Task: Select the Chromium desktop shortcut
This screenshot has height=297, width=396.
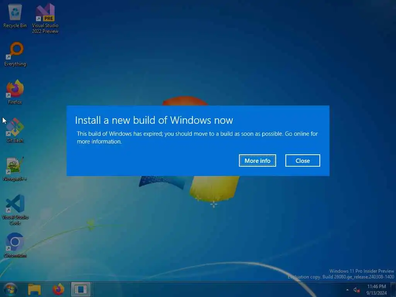Action: click(x=15, y=245)
